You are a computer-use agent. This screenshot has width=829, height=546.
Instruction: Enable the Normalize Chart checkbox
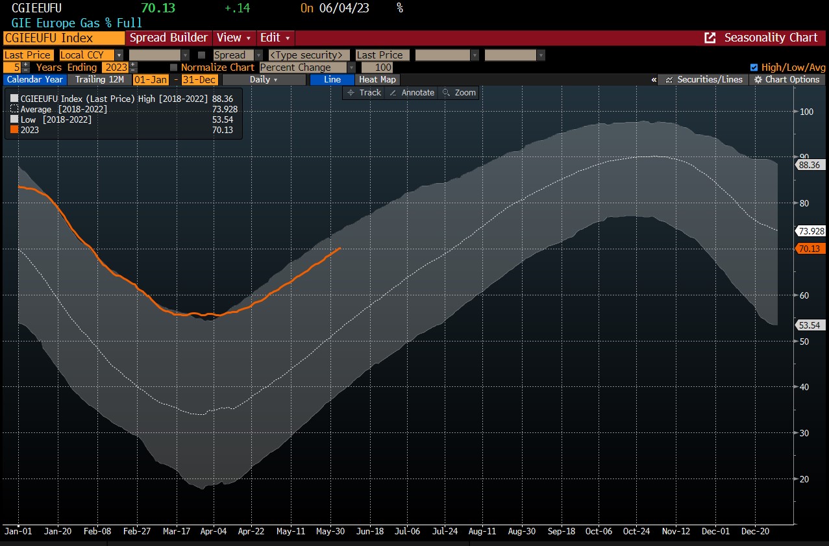(173, 68)
